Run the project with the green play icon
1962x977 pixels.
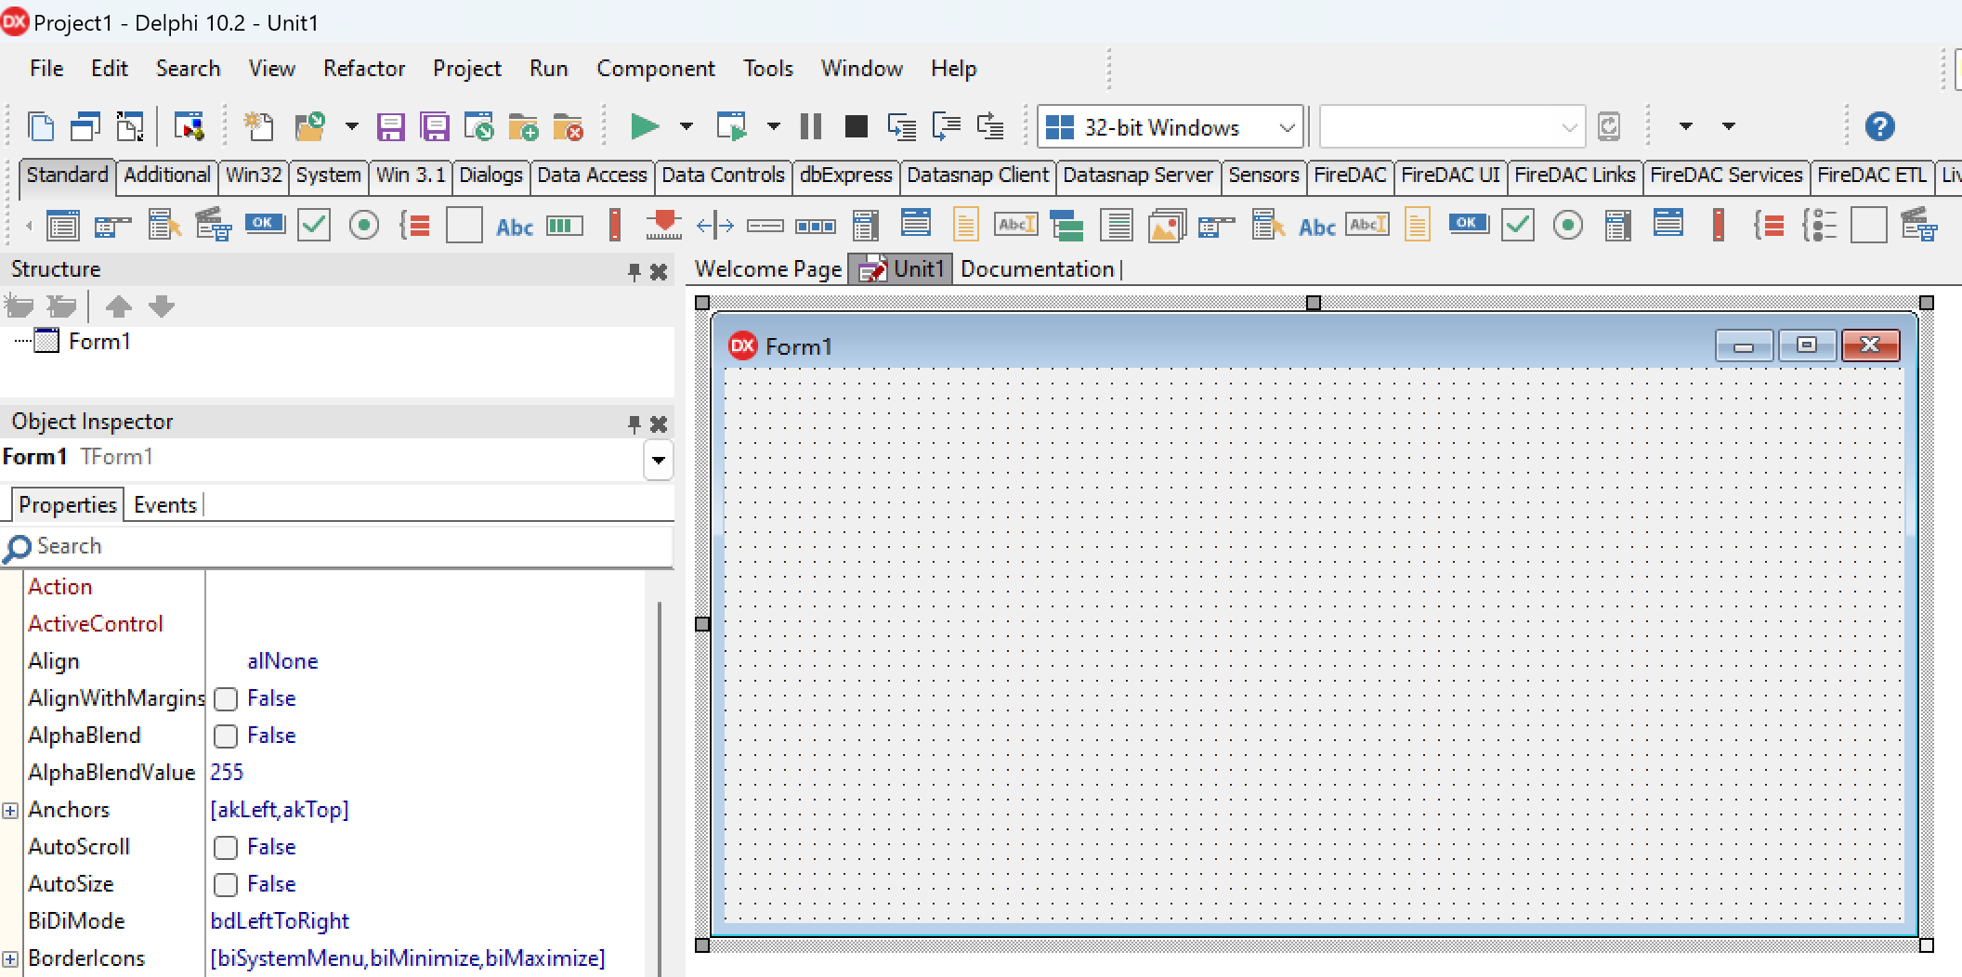(x=644, y=126)
